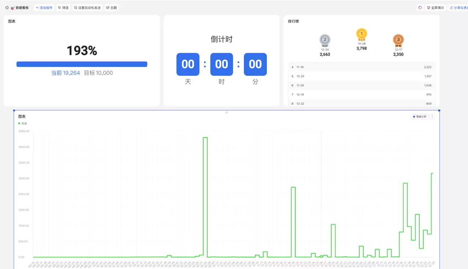Screen dimensions: 468x269
Task: Click the 全屏演示 fullscreen button
Action: click(435, 8)
